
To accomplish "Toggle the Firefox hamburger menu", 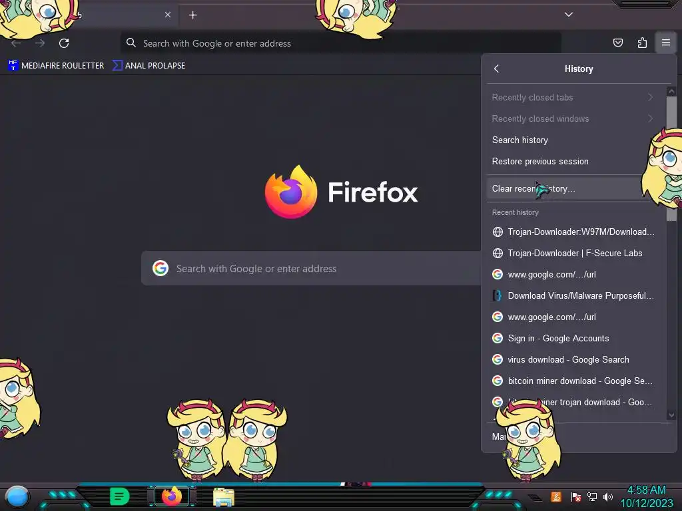I will click(x=666, y=43).
